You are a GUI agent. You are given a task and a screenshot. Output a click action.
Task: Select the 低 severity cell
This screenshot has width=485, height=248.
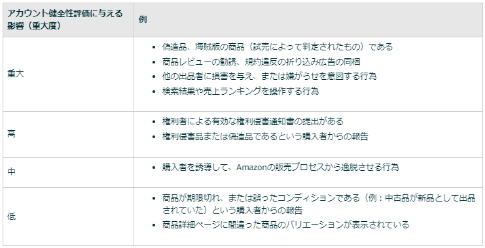tap(11, 217)
